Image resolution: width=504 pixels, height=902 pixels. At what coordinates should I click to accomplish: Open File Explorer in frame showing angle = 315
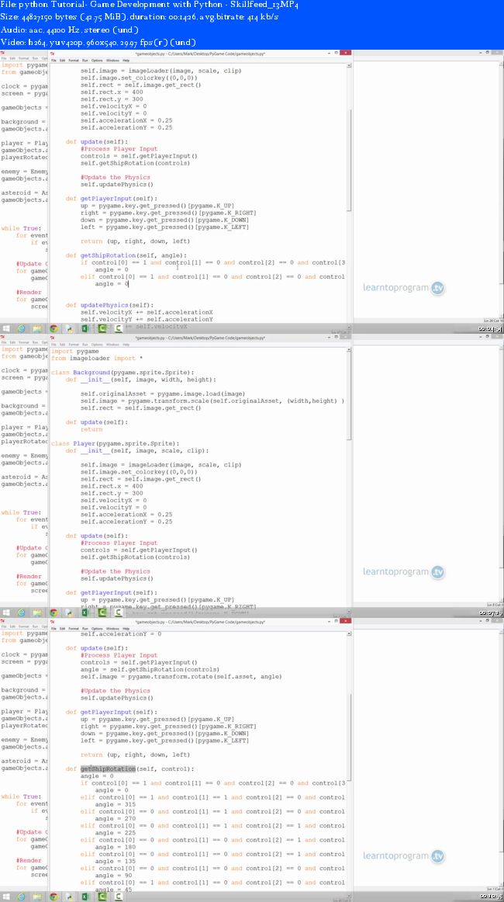(36, 897)
